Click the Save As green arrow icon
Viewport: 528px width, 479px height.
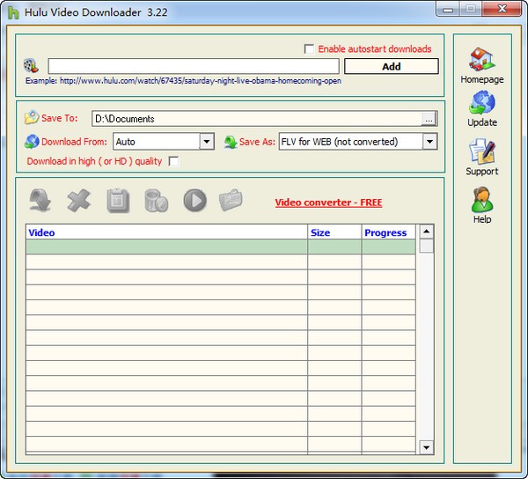(231, 142)
